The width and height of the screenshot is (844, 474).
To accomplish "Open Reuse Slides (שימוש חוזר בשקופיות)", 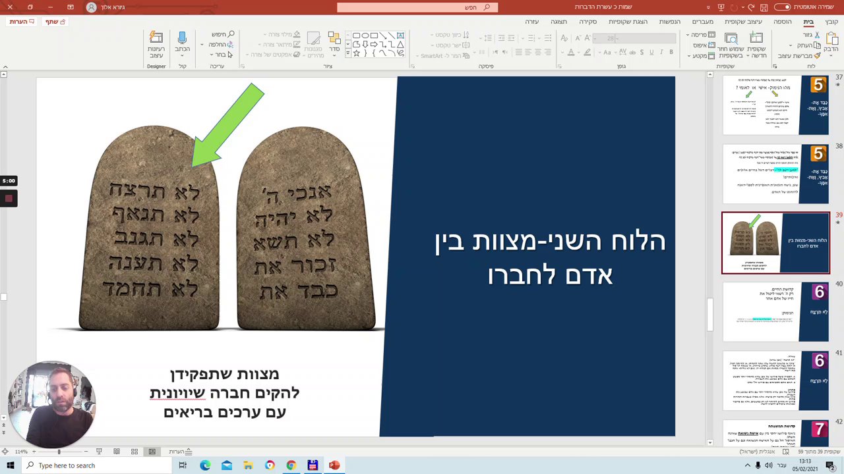I will click(730, 45).
